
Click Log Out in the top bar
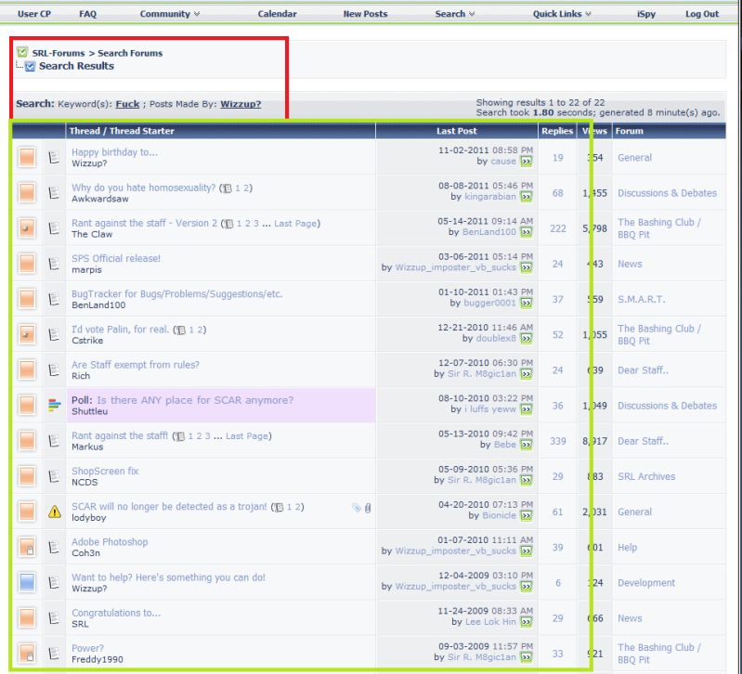click(x=702, y=14)
